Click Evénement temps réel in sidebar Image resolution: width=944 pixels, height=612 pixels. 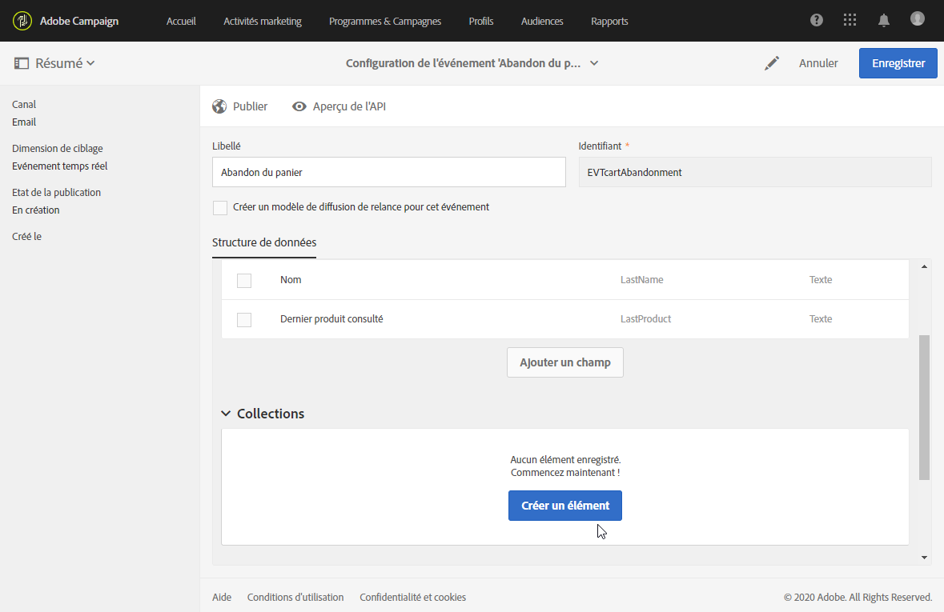click(59, 166)
